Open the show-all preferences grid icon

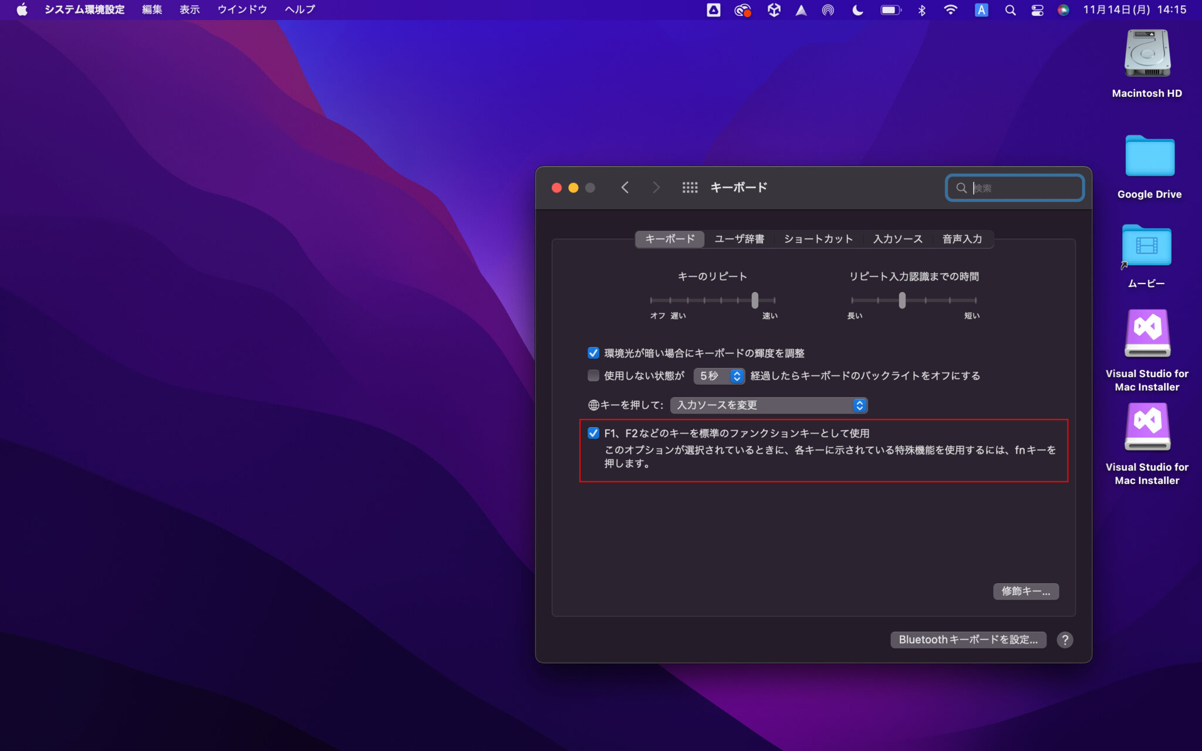point(691,187)
